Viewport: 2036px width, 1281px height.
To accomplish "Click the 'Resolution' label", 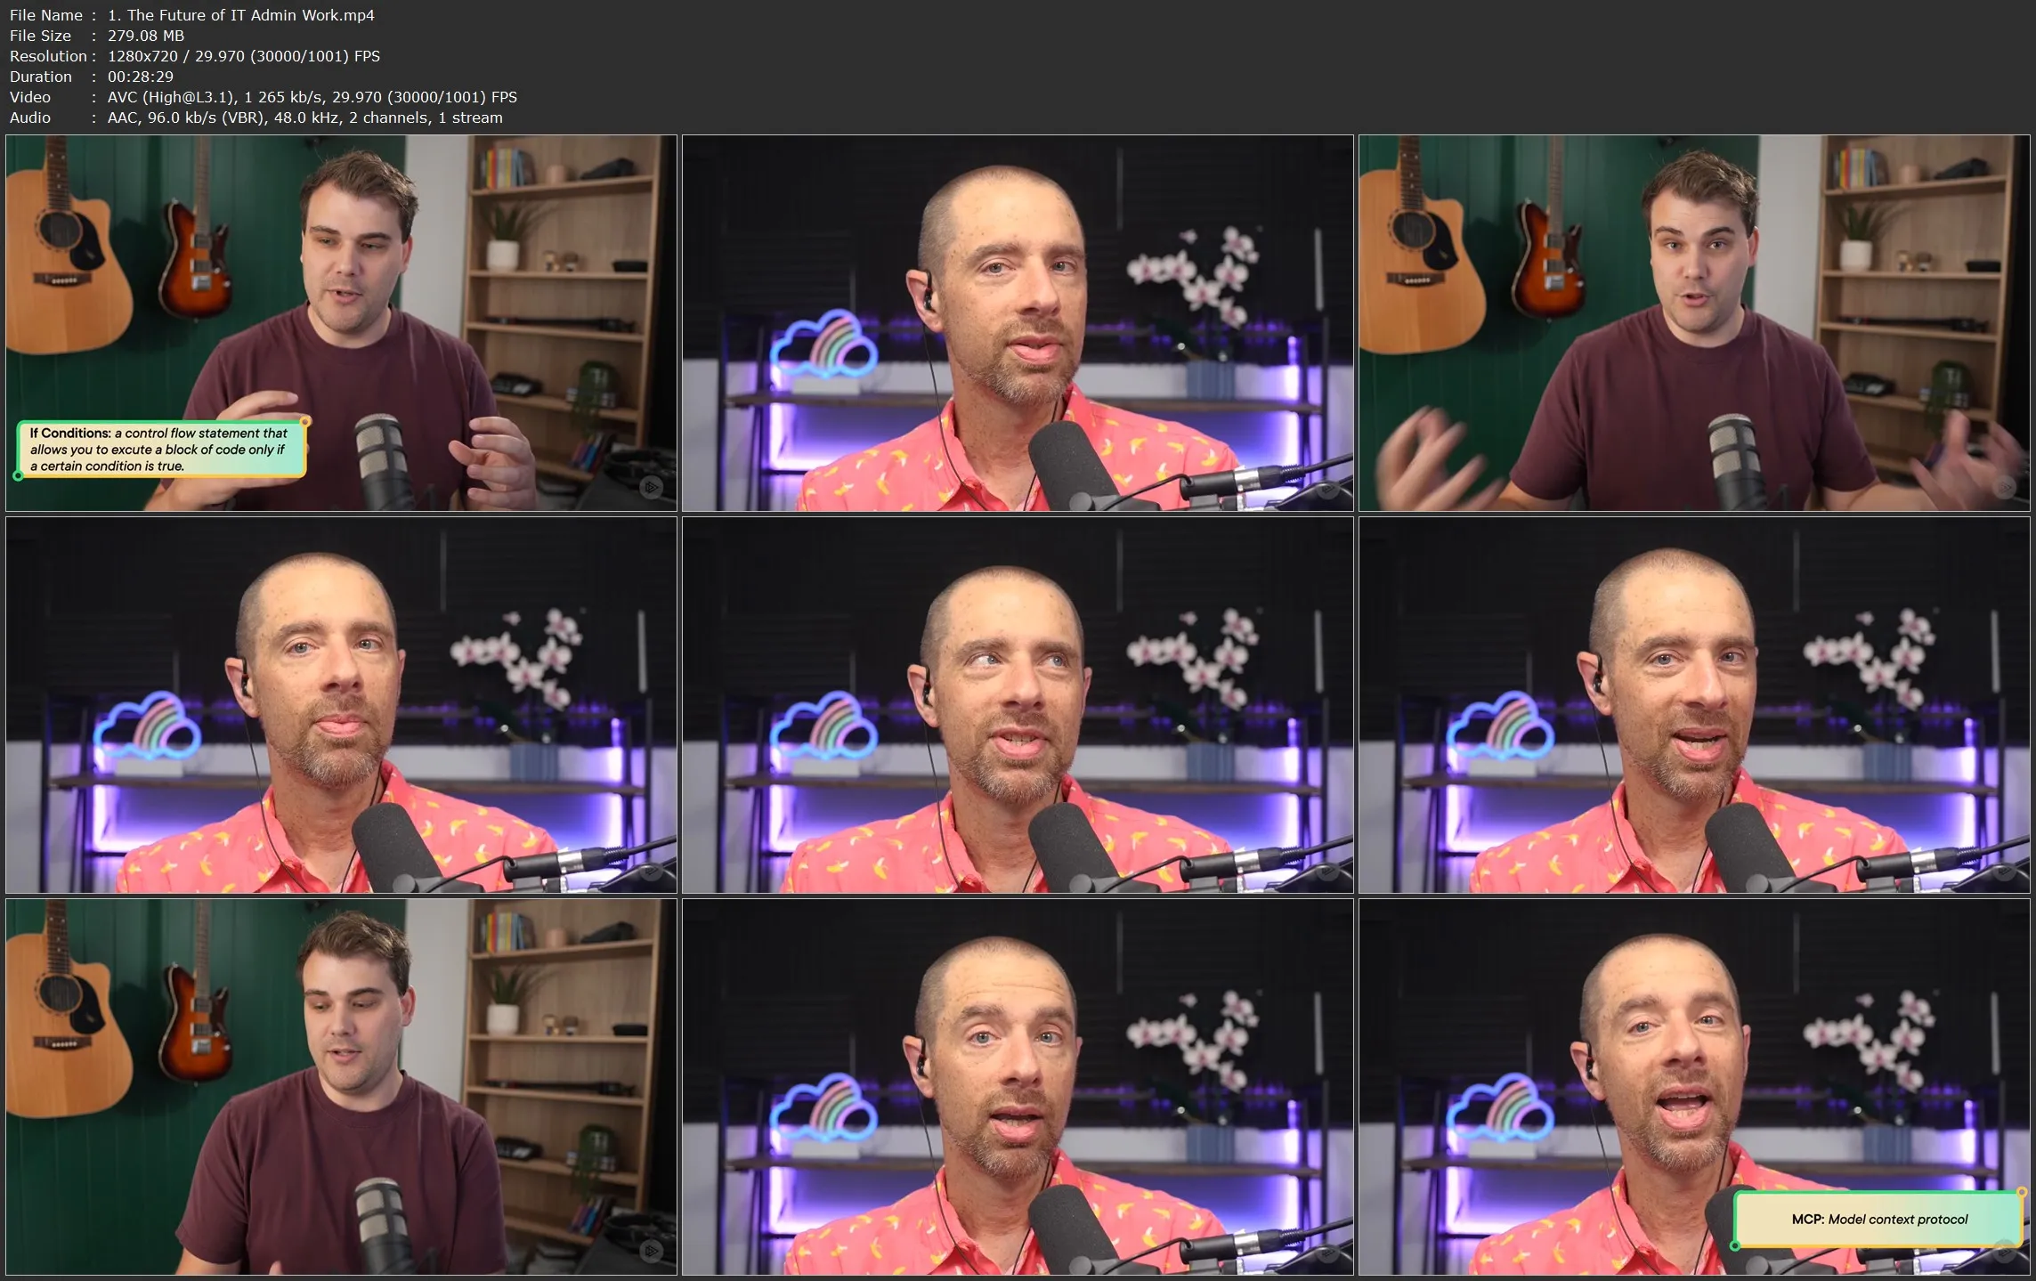I will pos(48,56).
